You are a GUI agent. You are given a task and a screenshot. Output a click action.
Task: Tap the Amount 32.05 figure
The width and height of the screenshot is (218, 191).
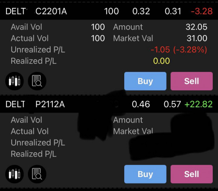(x=197, y=27)
